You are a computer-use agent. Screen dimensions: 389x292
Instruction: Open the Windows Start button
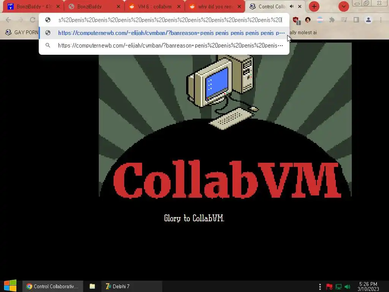pyautogui.click(x=10, y=286)
